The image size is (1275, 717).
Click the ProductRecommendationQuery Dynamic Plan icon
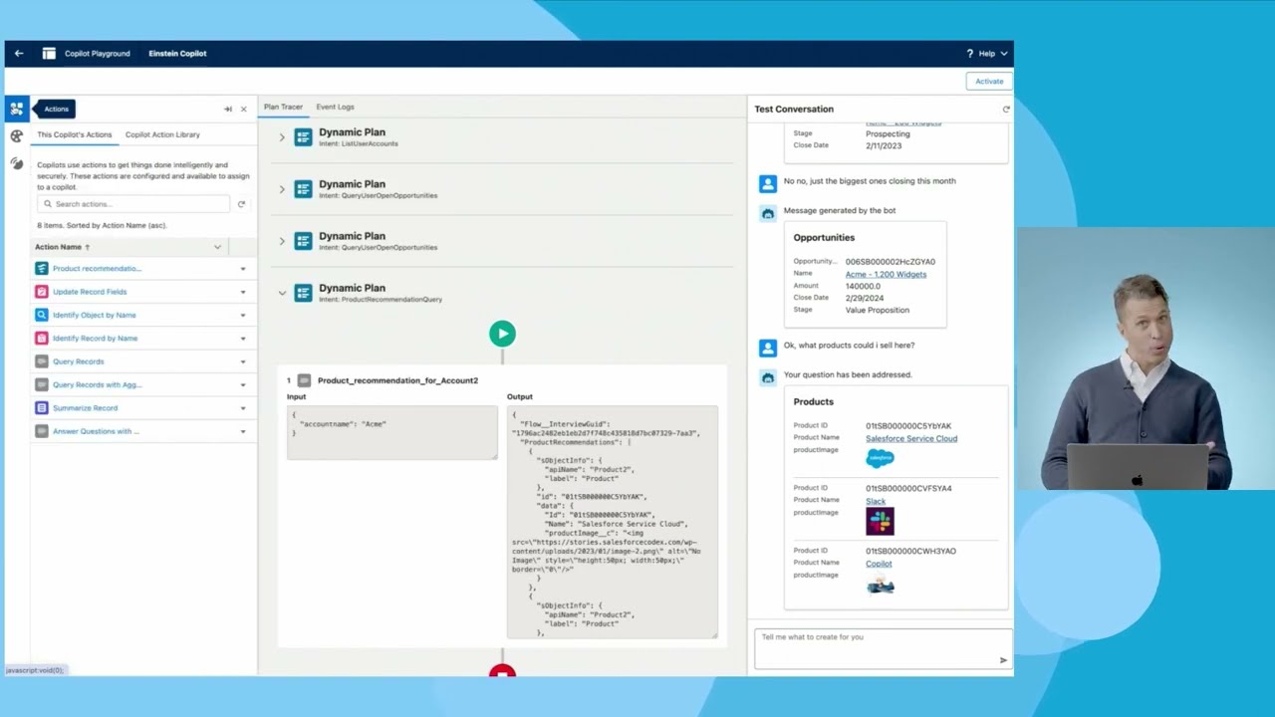point(304,293)
